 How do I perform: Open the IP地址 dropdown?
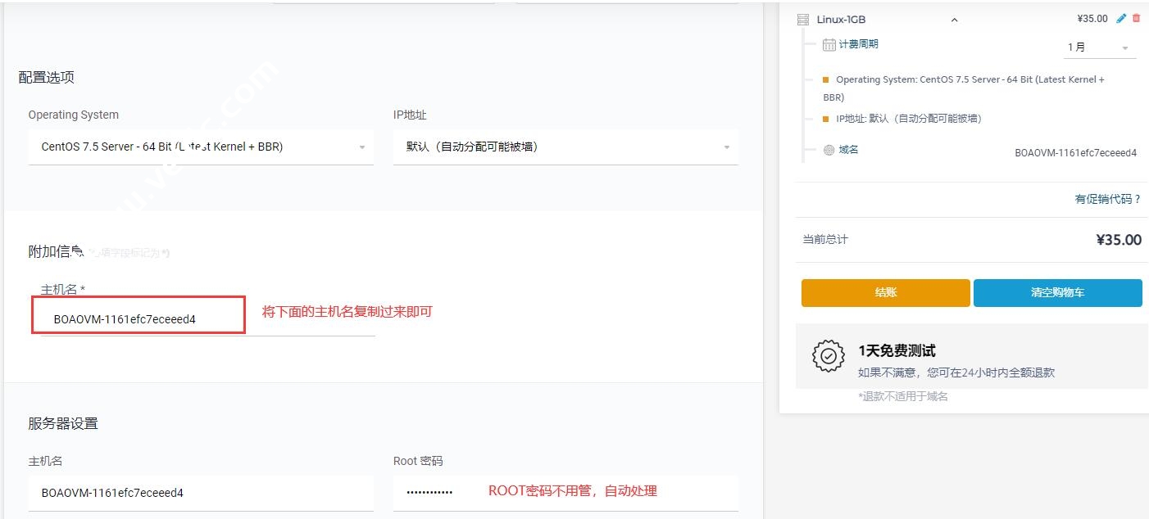tap(565, 147)
